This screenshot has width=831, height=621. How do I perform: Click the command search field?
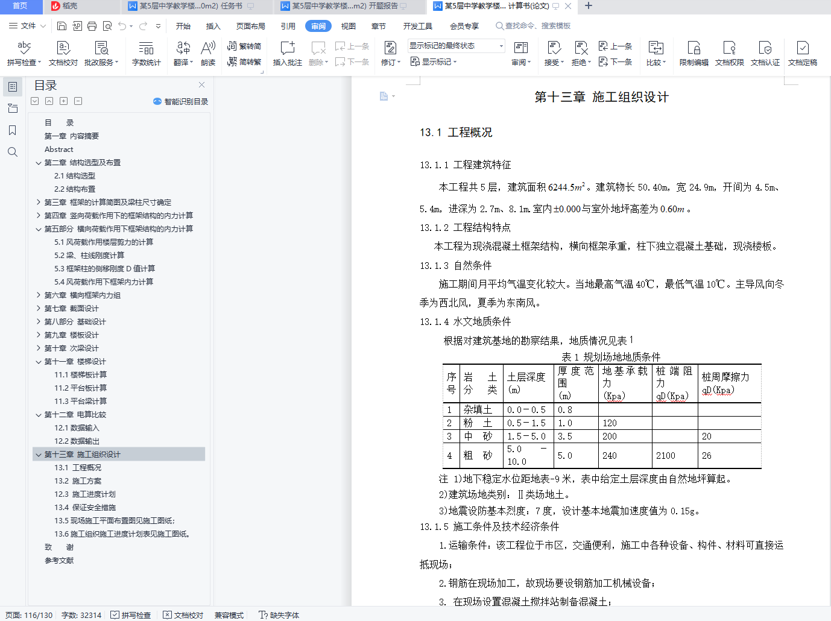pos(533,26)
